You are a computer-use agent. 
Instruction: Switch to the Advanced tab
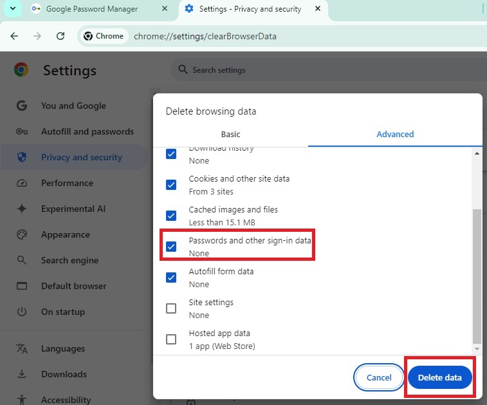coord(395,135)
